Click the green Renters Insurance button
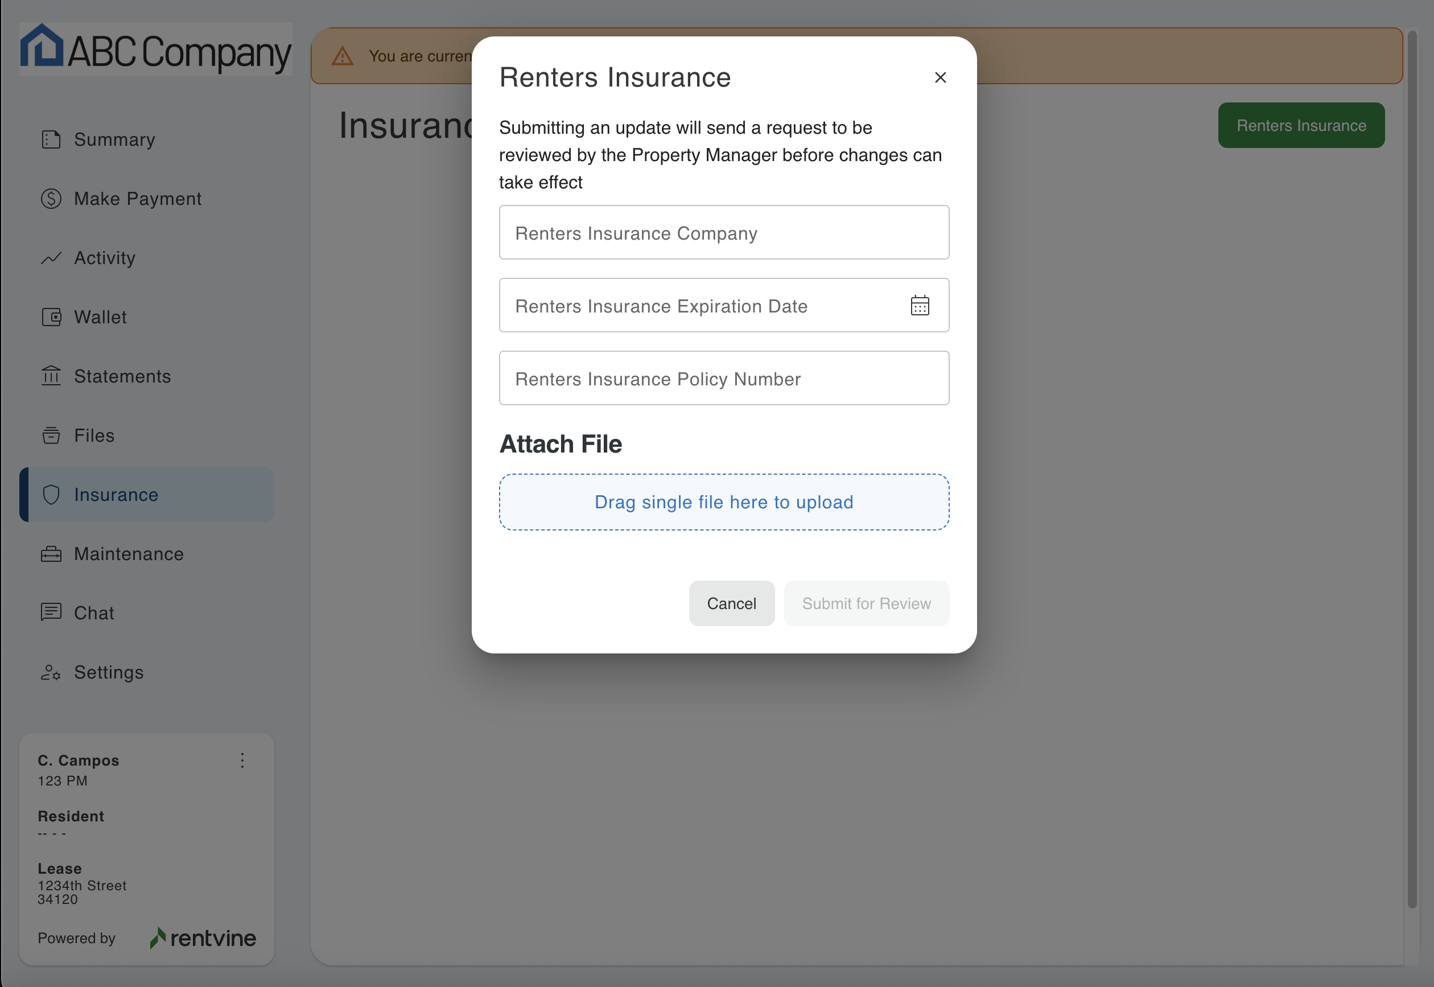Screen dimensions: 1434x987 coord(1300,126)
